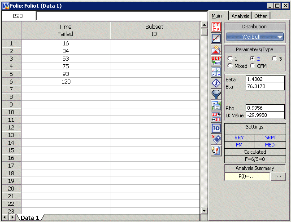Select row header 7
Screen dimensions: 291x222
[11, 89]
